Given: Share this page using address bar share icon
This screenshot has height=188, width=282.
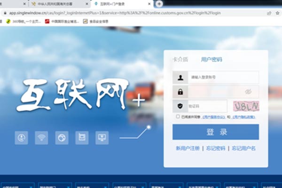Looking at the screenshot, I should click(x=269, y=13).
